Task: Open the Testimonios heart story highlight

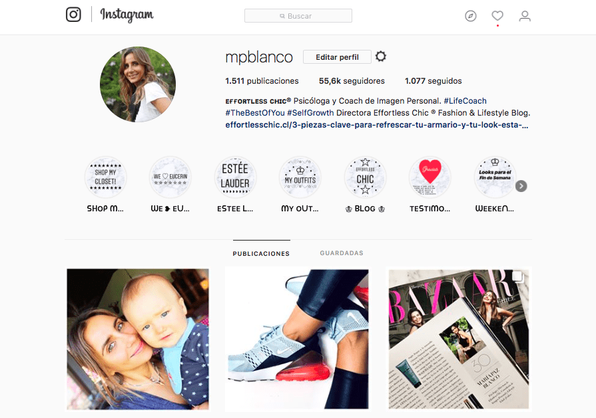Action: 430,177
